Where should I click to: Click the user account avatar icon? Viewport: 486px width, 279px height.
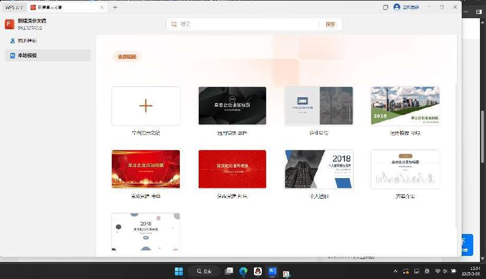tap(397, 7)
